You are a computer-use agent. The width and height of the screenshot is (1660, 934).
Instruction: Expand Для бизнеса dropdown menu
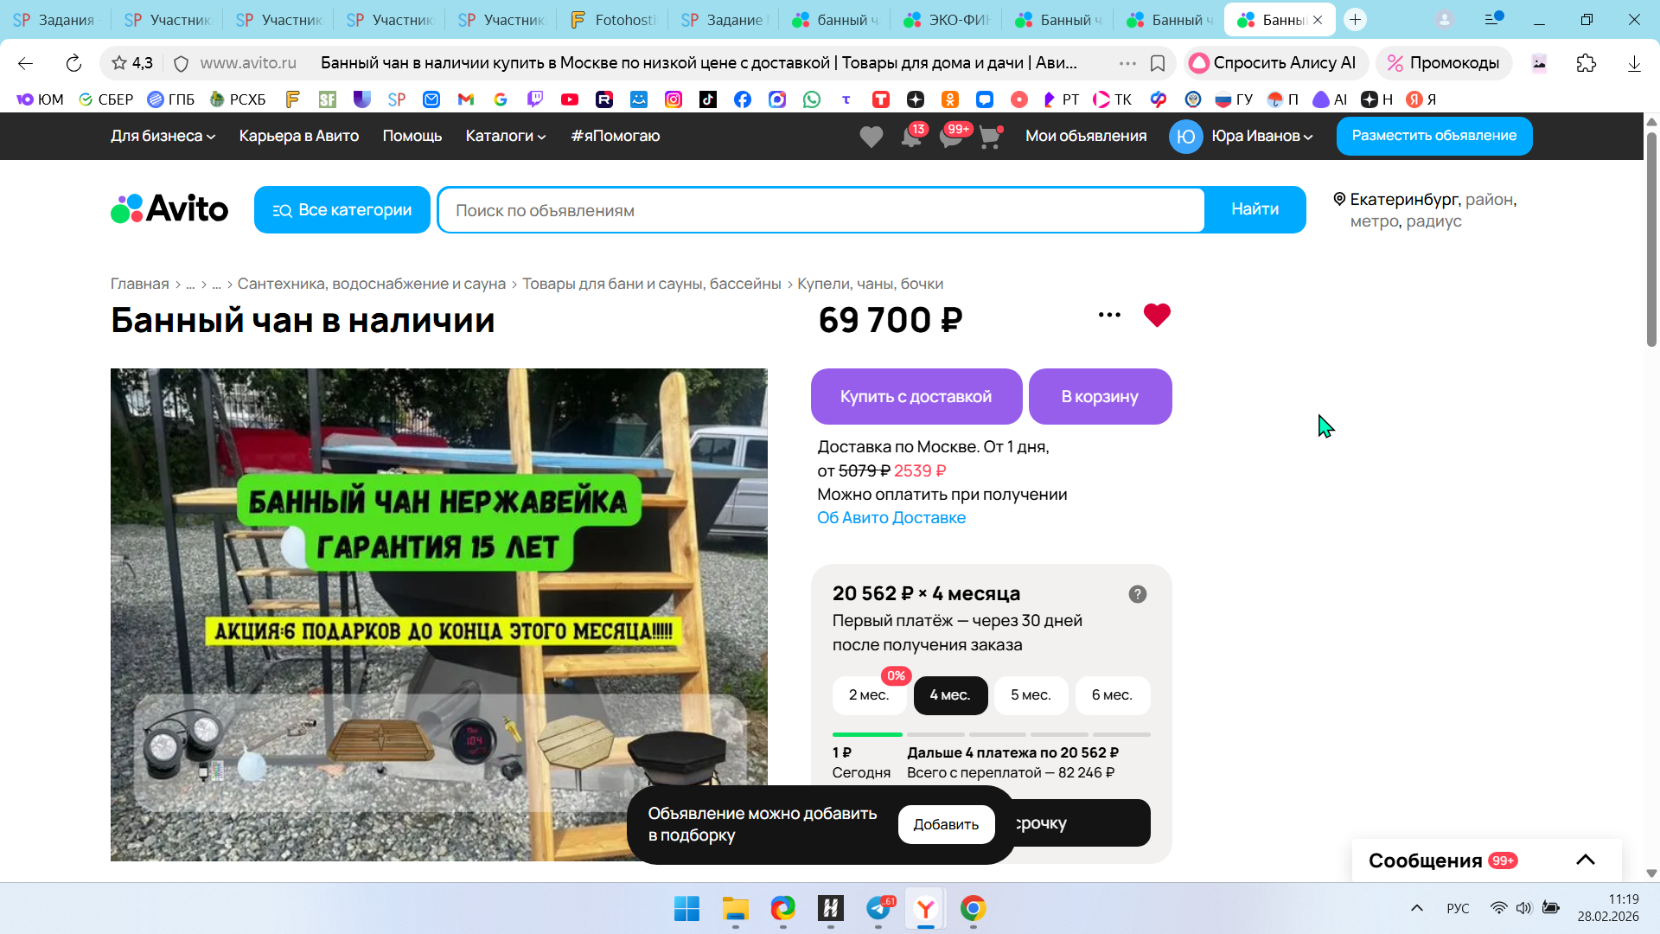click(163, 136)
